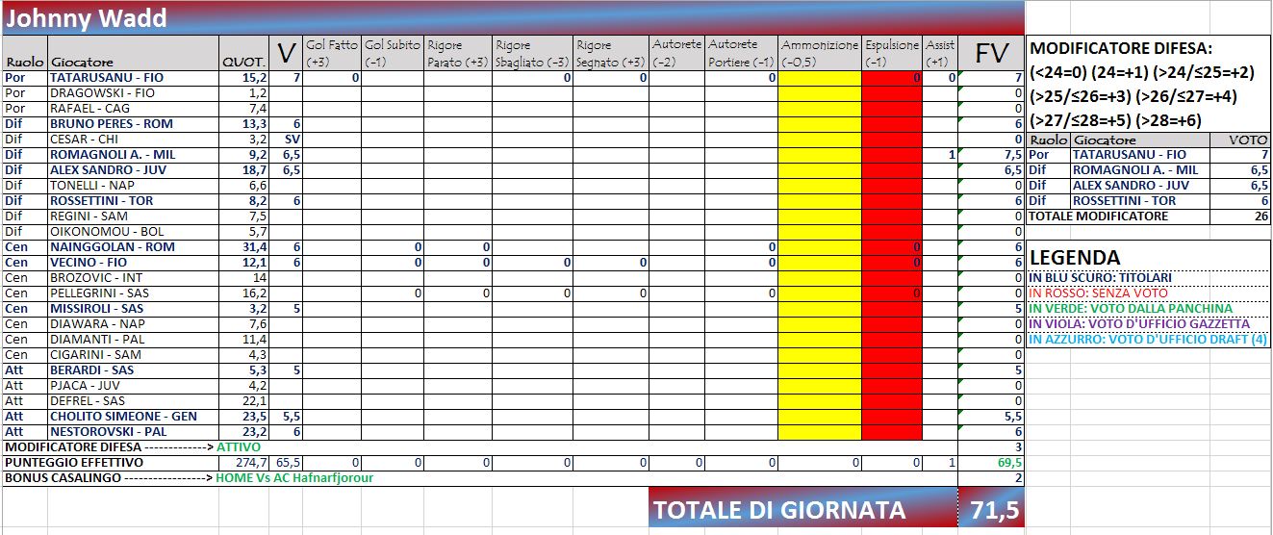Screen dimensions: 1273x535
Task: Select the 'SV' vote for Cesar
Action: pos(287,139)
